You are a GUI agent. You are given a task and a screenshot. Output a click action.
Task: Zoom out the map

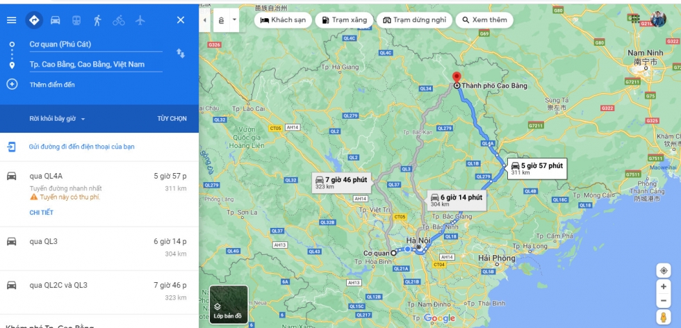[664, 300]
